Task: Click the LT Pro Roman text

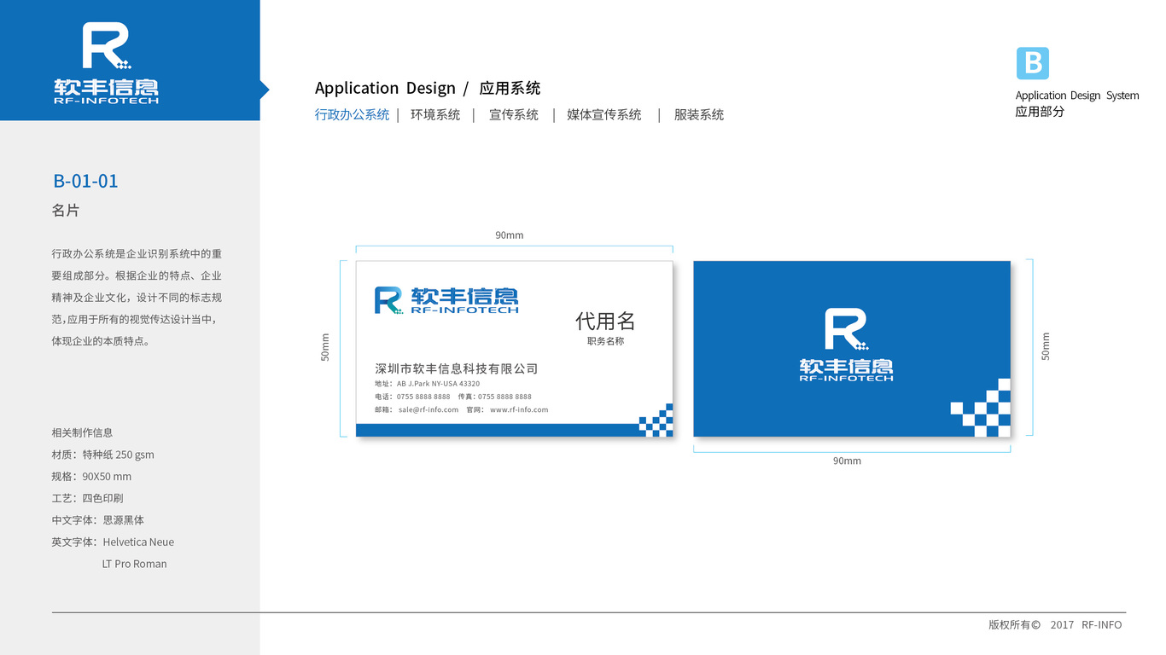Action: click(x=135, y=564)
